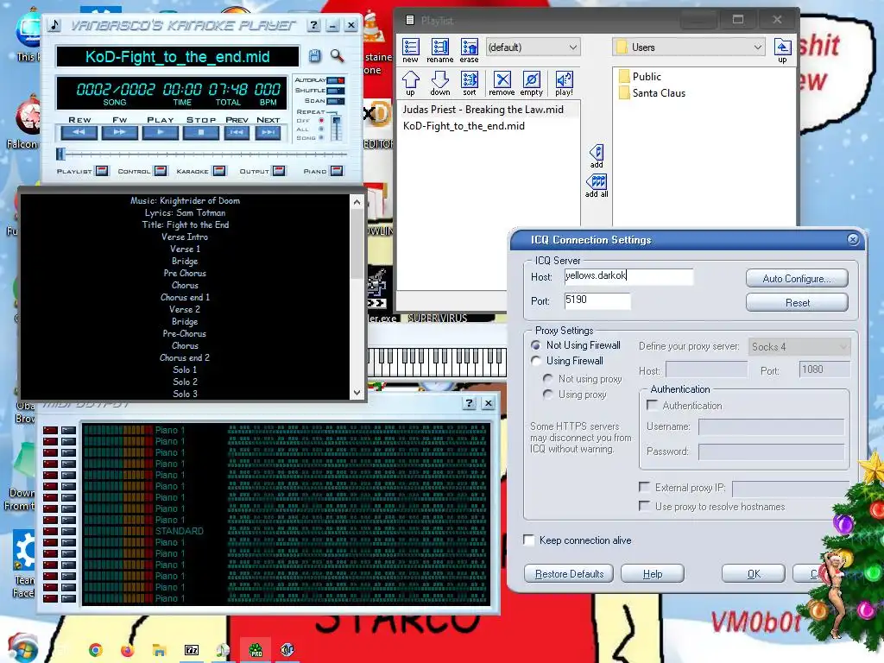Click the ICQ Host input field
This screenshot has height=663, width=884.
tap(628, 275)
